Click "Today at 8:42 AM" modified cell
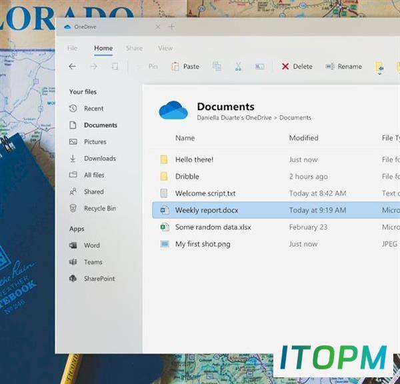400x384 pixels. click(x=317, y=193)
